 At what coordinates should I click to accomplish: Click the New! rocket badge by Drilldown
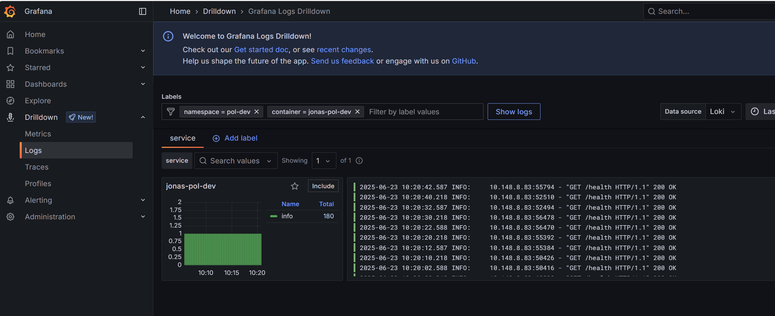point(81,117)
